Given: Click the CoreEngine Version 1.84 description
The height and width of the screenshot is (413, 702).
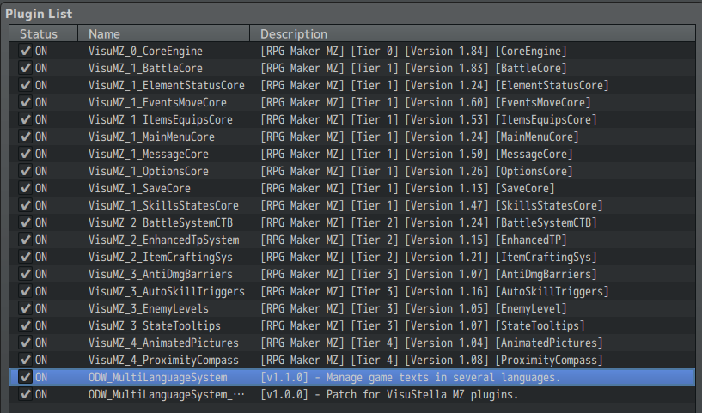Looking at the screenshot, I should click(x=413, y=51).
